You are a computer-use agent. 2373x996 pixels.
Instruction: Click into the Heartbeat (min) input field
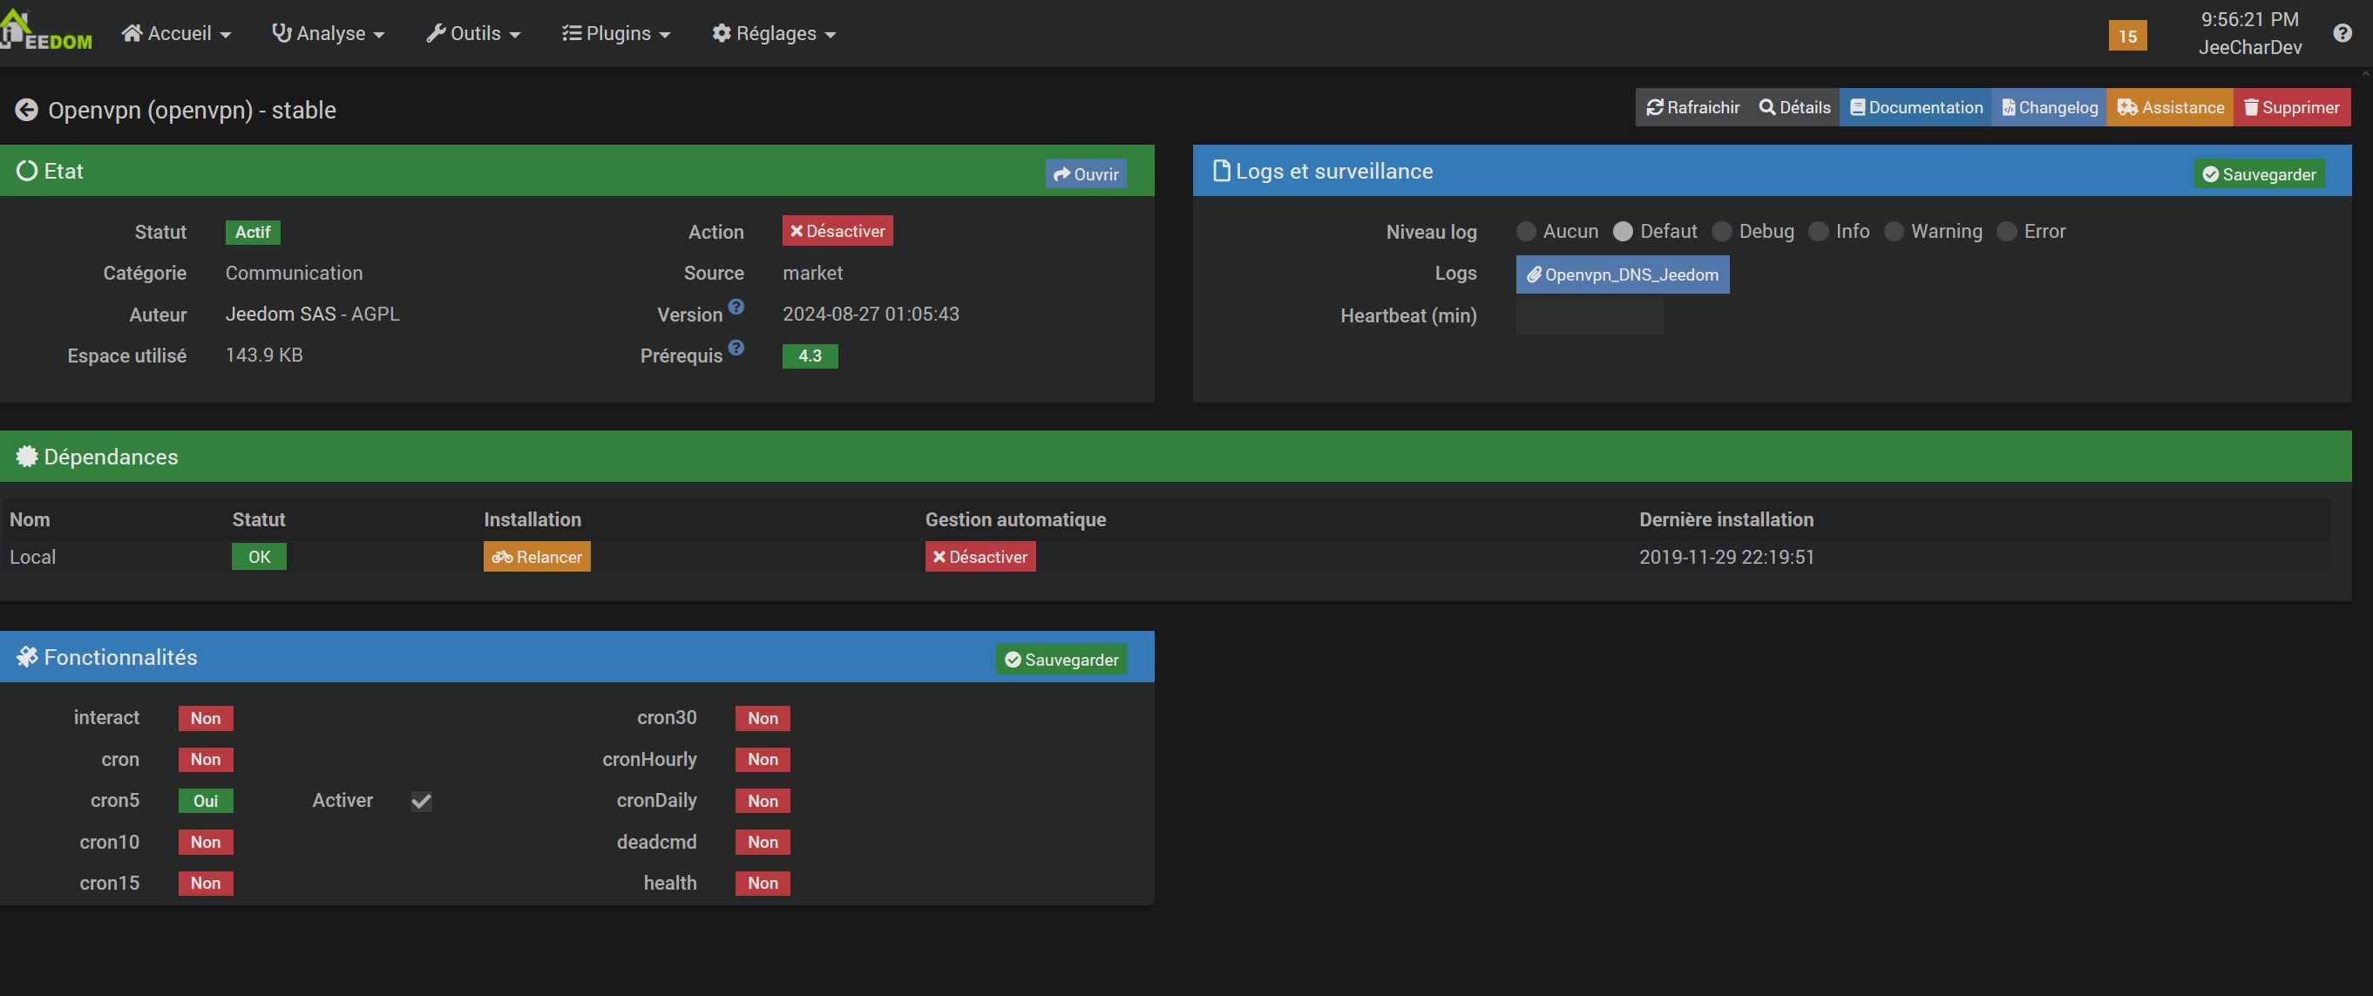[x=1589, y=317]
